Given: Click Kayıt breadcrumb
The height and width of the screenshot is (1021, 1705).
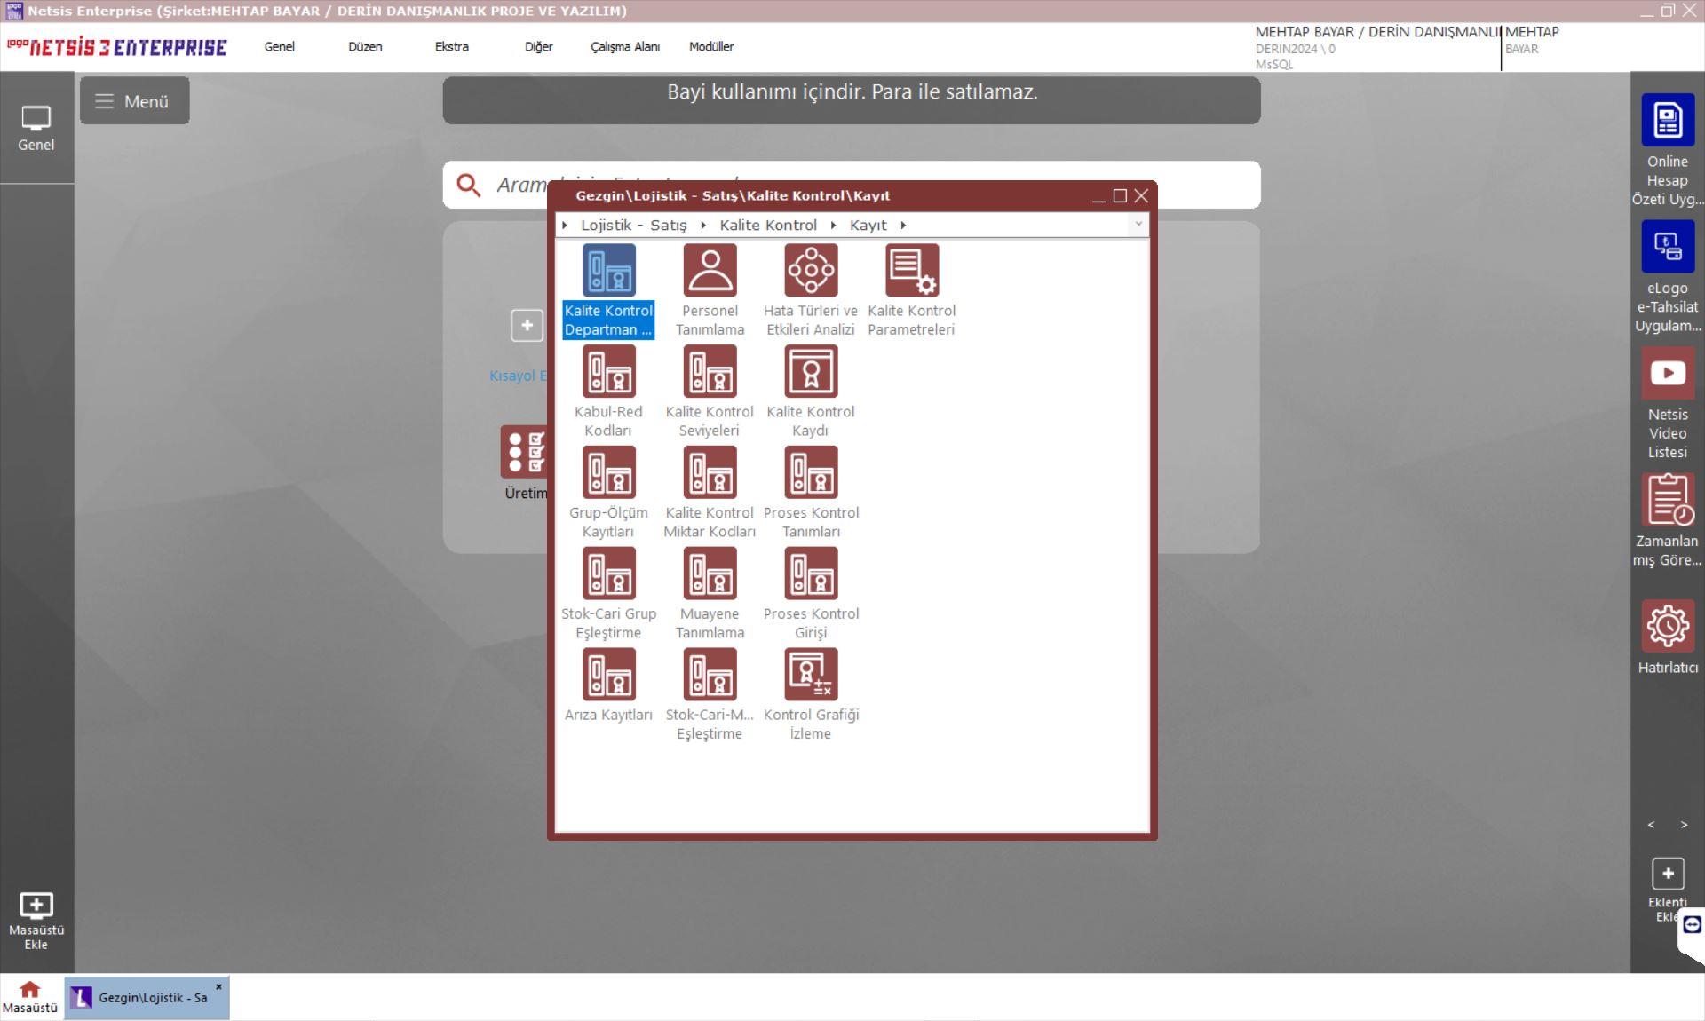Looking at the screenshot, I should click(x=868, y=226).
